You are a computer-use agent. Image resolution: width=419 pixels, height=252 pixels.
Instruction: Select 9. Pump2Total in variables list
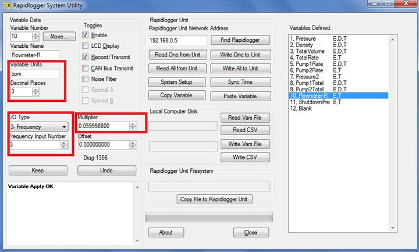pos(339,89)
